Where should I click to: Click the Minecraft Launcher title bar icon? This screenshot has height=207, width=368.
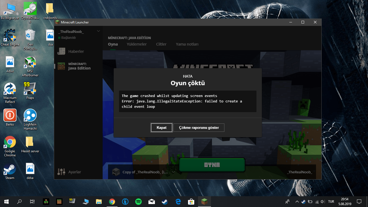tap(57, 22)
